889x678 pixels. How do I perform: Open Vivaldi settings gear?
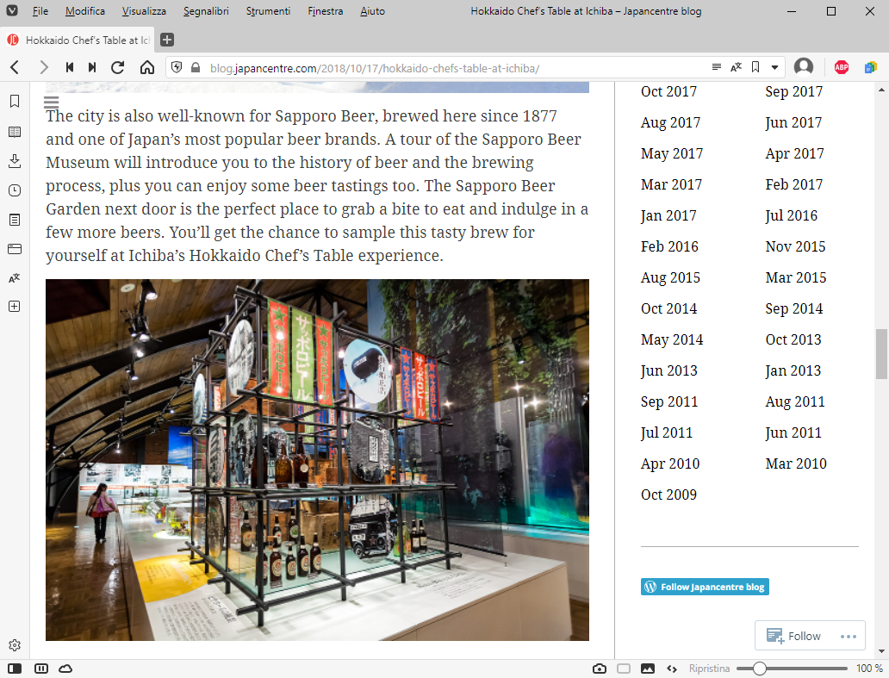[x=15, y=645]
